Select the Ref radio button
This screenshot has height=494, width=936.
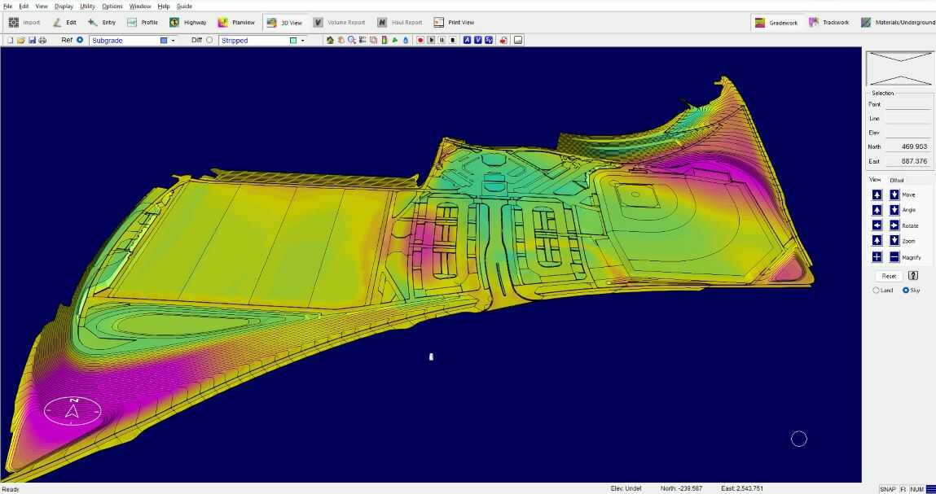[x=80, y=40]
